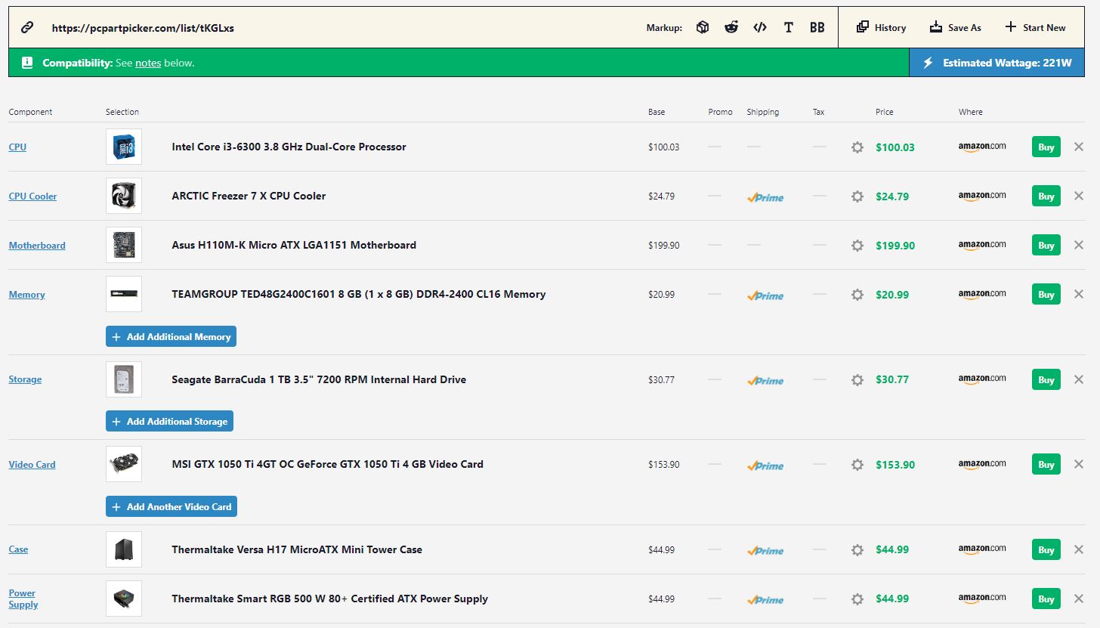This screenshot has height=628, width=1100.
Task: Click the Estimated Wattage 221W panel
Action: (996, 63)
